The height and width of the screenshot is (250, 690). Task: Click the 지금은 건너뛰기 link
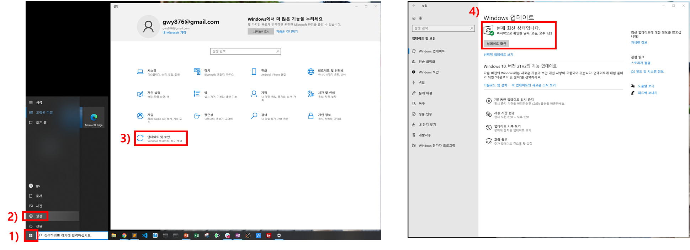tap(287, 32)
